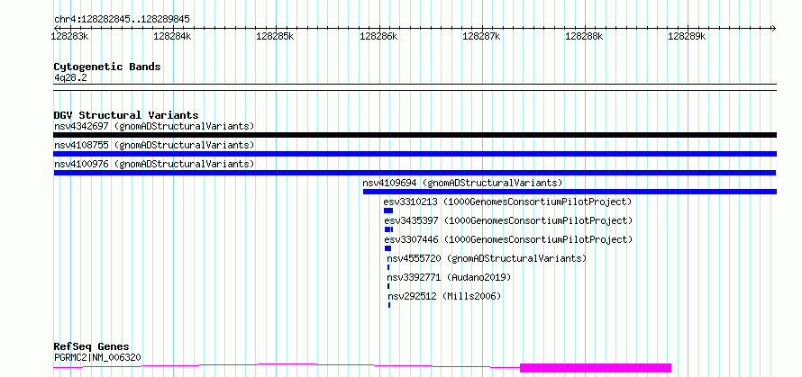Open variant label nsv4342697
This screenshot has height=377, width=802.
click(x=154, y=126)
